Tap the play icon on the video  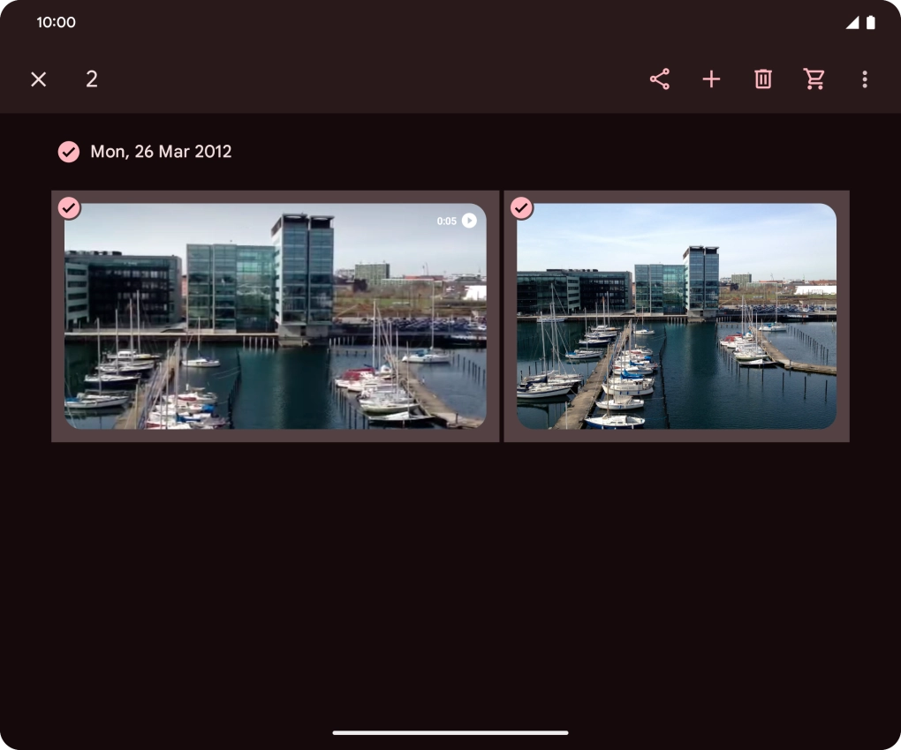[469, 221]
